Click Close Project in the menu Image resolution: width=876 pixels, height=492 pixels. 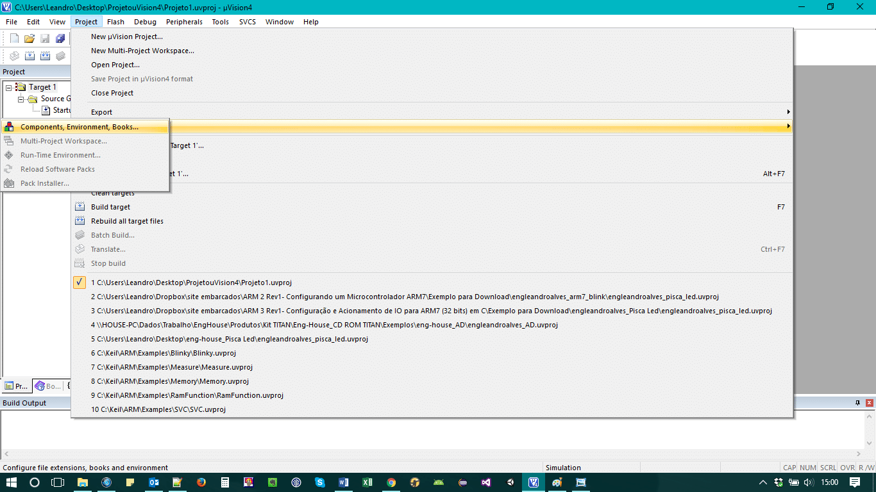click(x=112, y=93)
